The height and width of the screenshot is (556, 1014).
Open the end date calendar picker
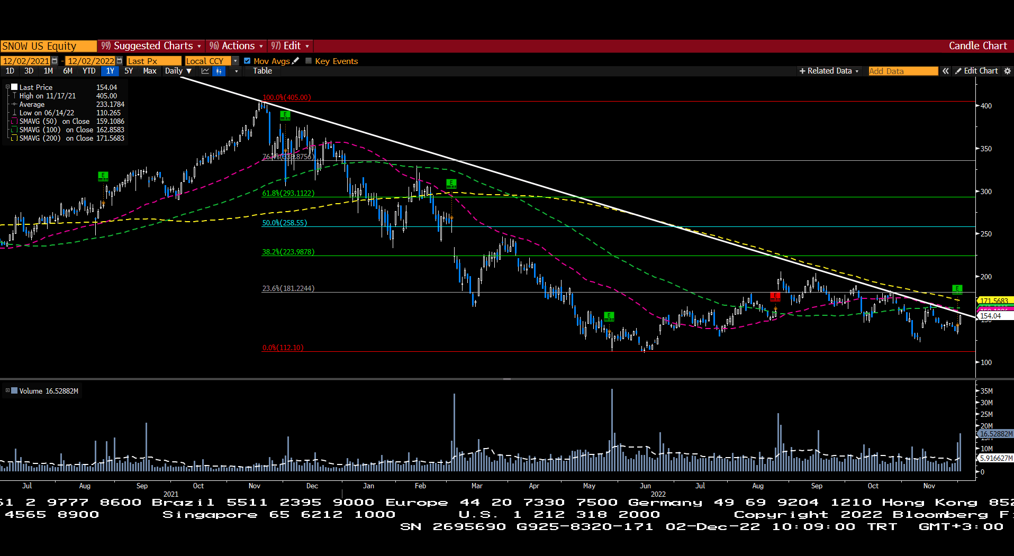click(119, 61)
